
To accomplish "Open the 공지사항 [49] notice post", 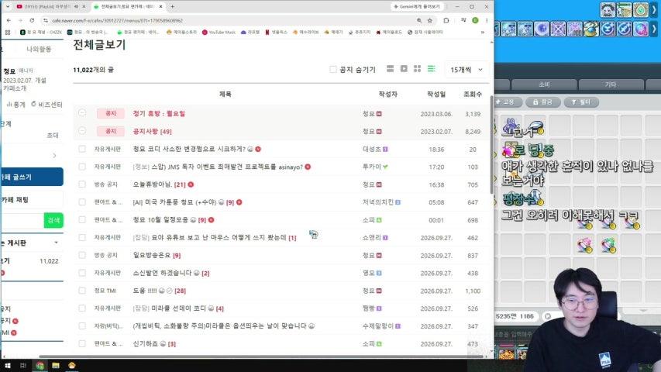I will click(152, 132).
